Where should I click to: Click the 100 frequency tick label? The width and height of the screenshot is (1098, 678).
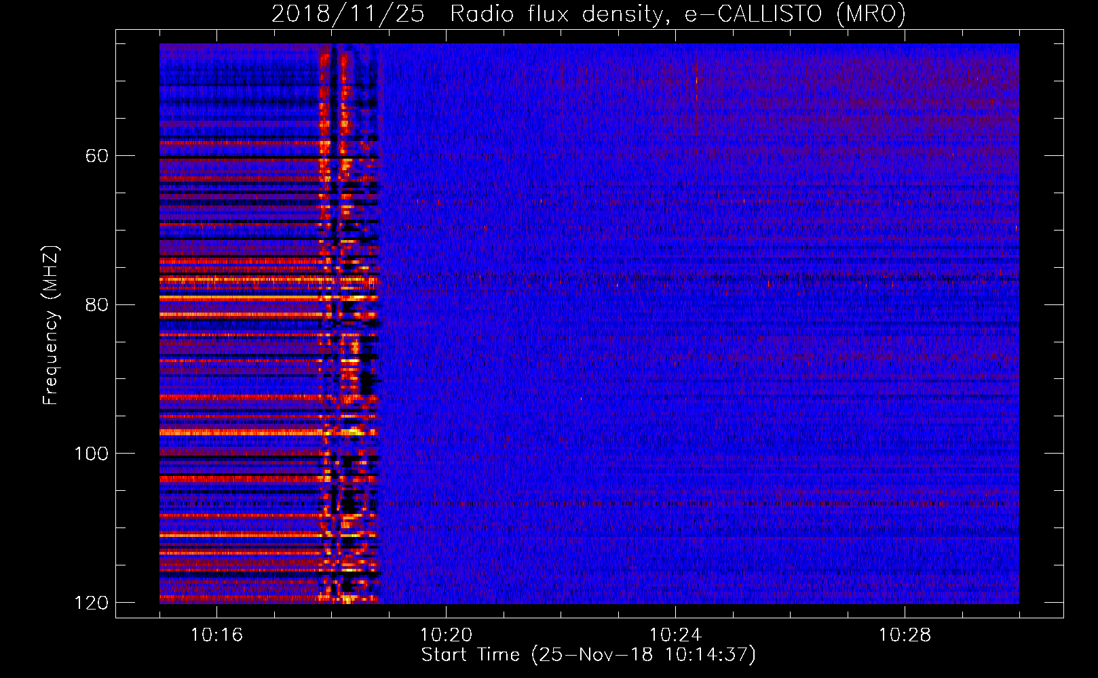coord(92,454)
